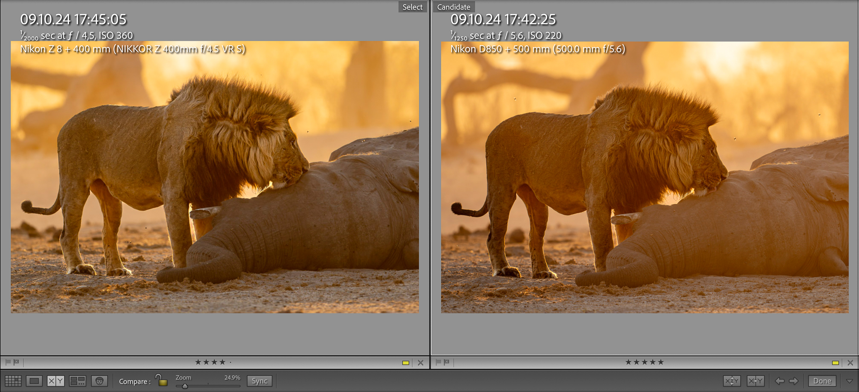Click the 1/2000 sec exposure info
This screenshot has width=859, height=392.
(76, 36)
